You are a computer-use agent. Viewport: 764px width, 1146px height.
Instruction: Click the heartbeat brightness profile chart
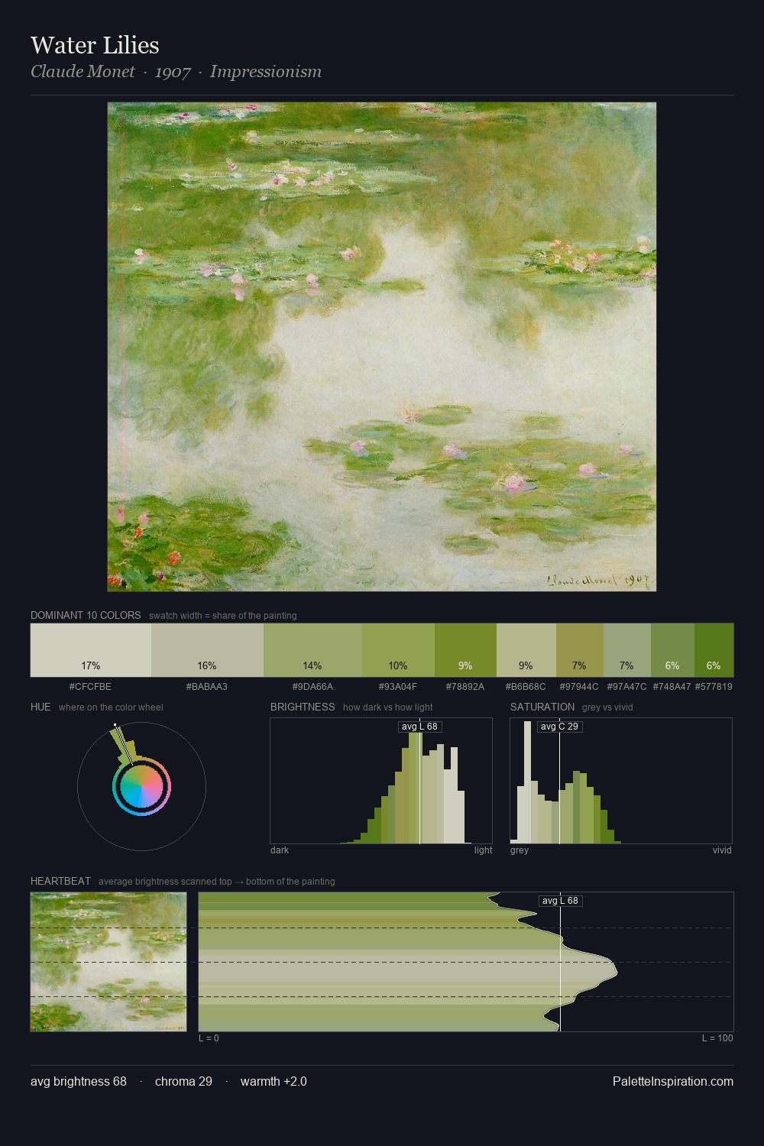click(466, 962)
